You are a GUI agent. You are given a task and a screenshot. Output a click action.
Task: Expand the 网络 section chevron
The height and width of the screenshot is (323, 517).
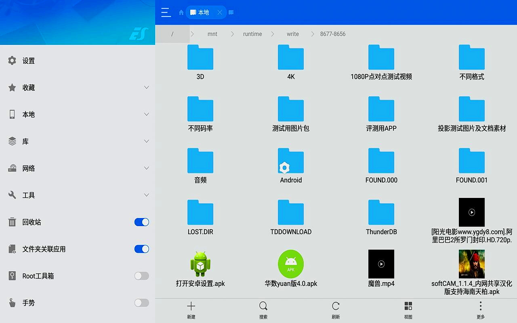tap(147, 168)
